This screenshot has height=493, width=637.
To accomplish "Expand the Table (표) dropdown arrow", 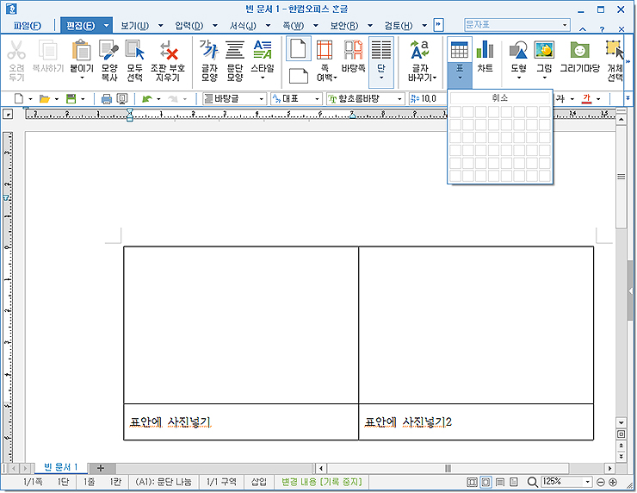I will tap(460, 78).
